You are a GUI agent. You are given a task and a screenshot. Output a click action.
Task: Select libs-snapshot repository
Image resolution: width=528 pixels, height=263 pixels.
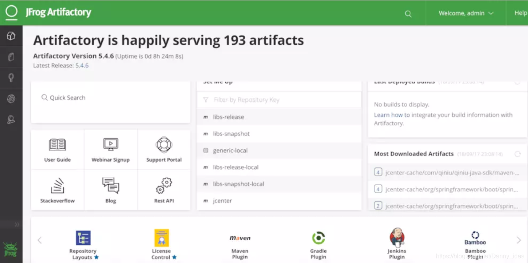click(279, 134)
